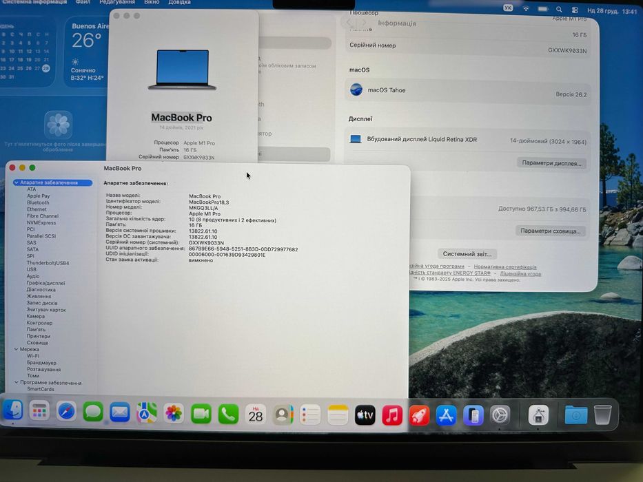Select Wi-Fi under Мережа

tap(33, 356)
